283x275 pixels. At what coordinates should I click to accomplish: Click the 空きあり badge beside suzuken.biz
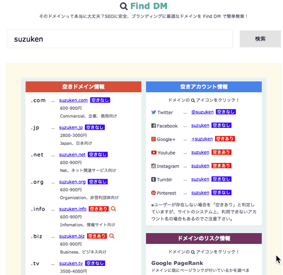coord(97,236)
